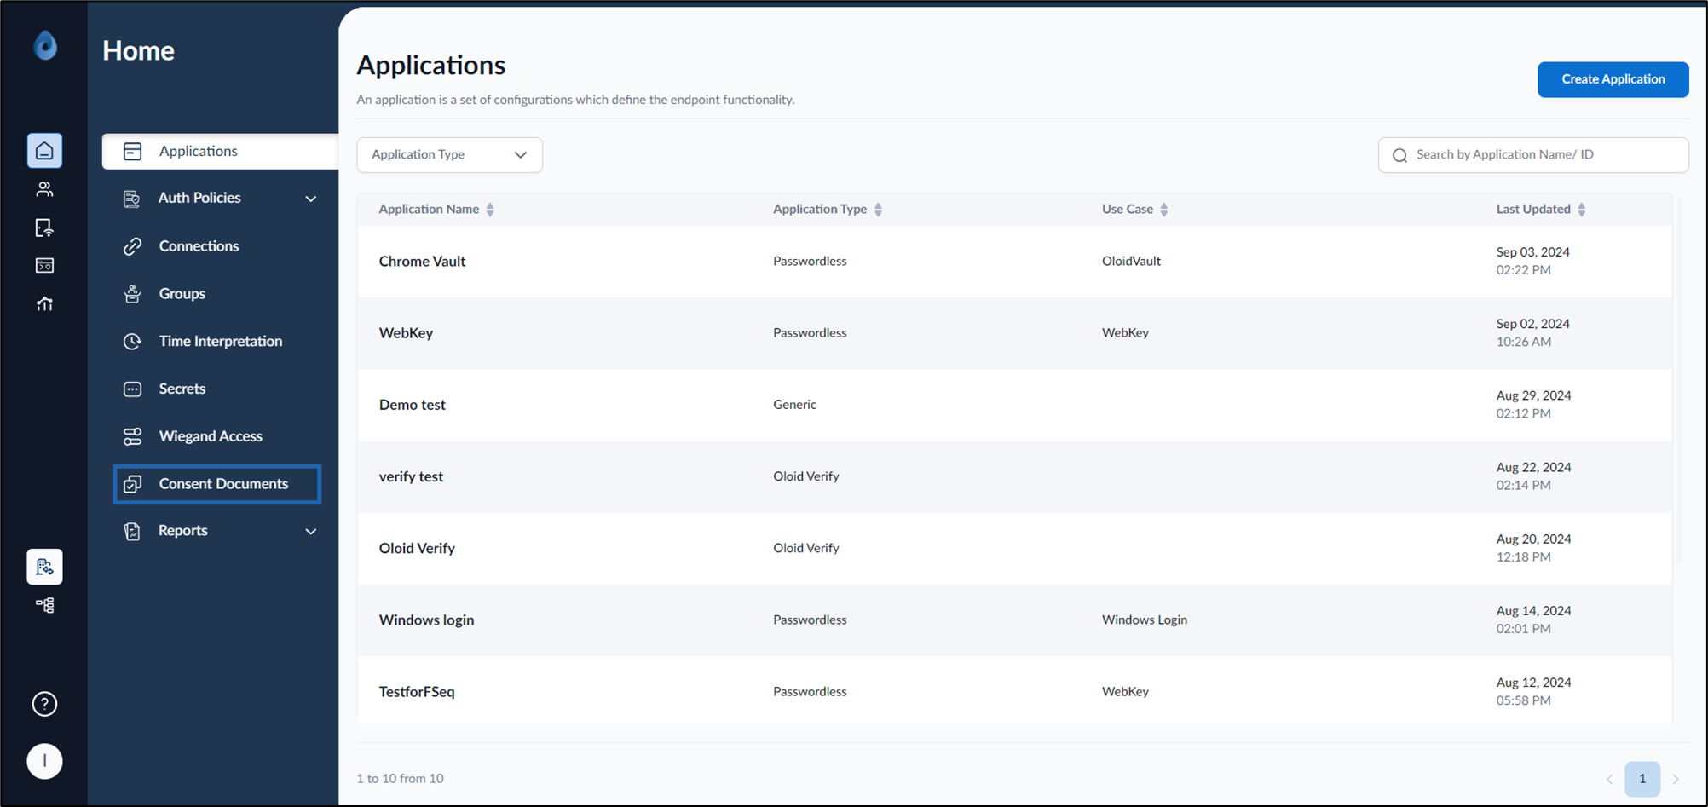Open the Application Type filter dropdown
The height and width of the screenshot is (807, 1708).
click(449, 155)
